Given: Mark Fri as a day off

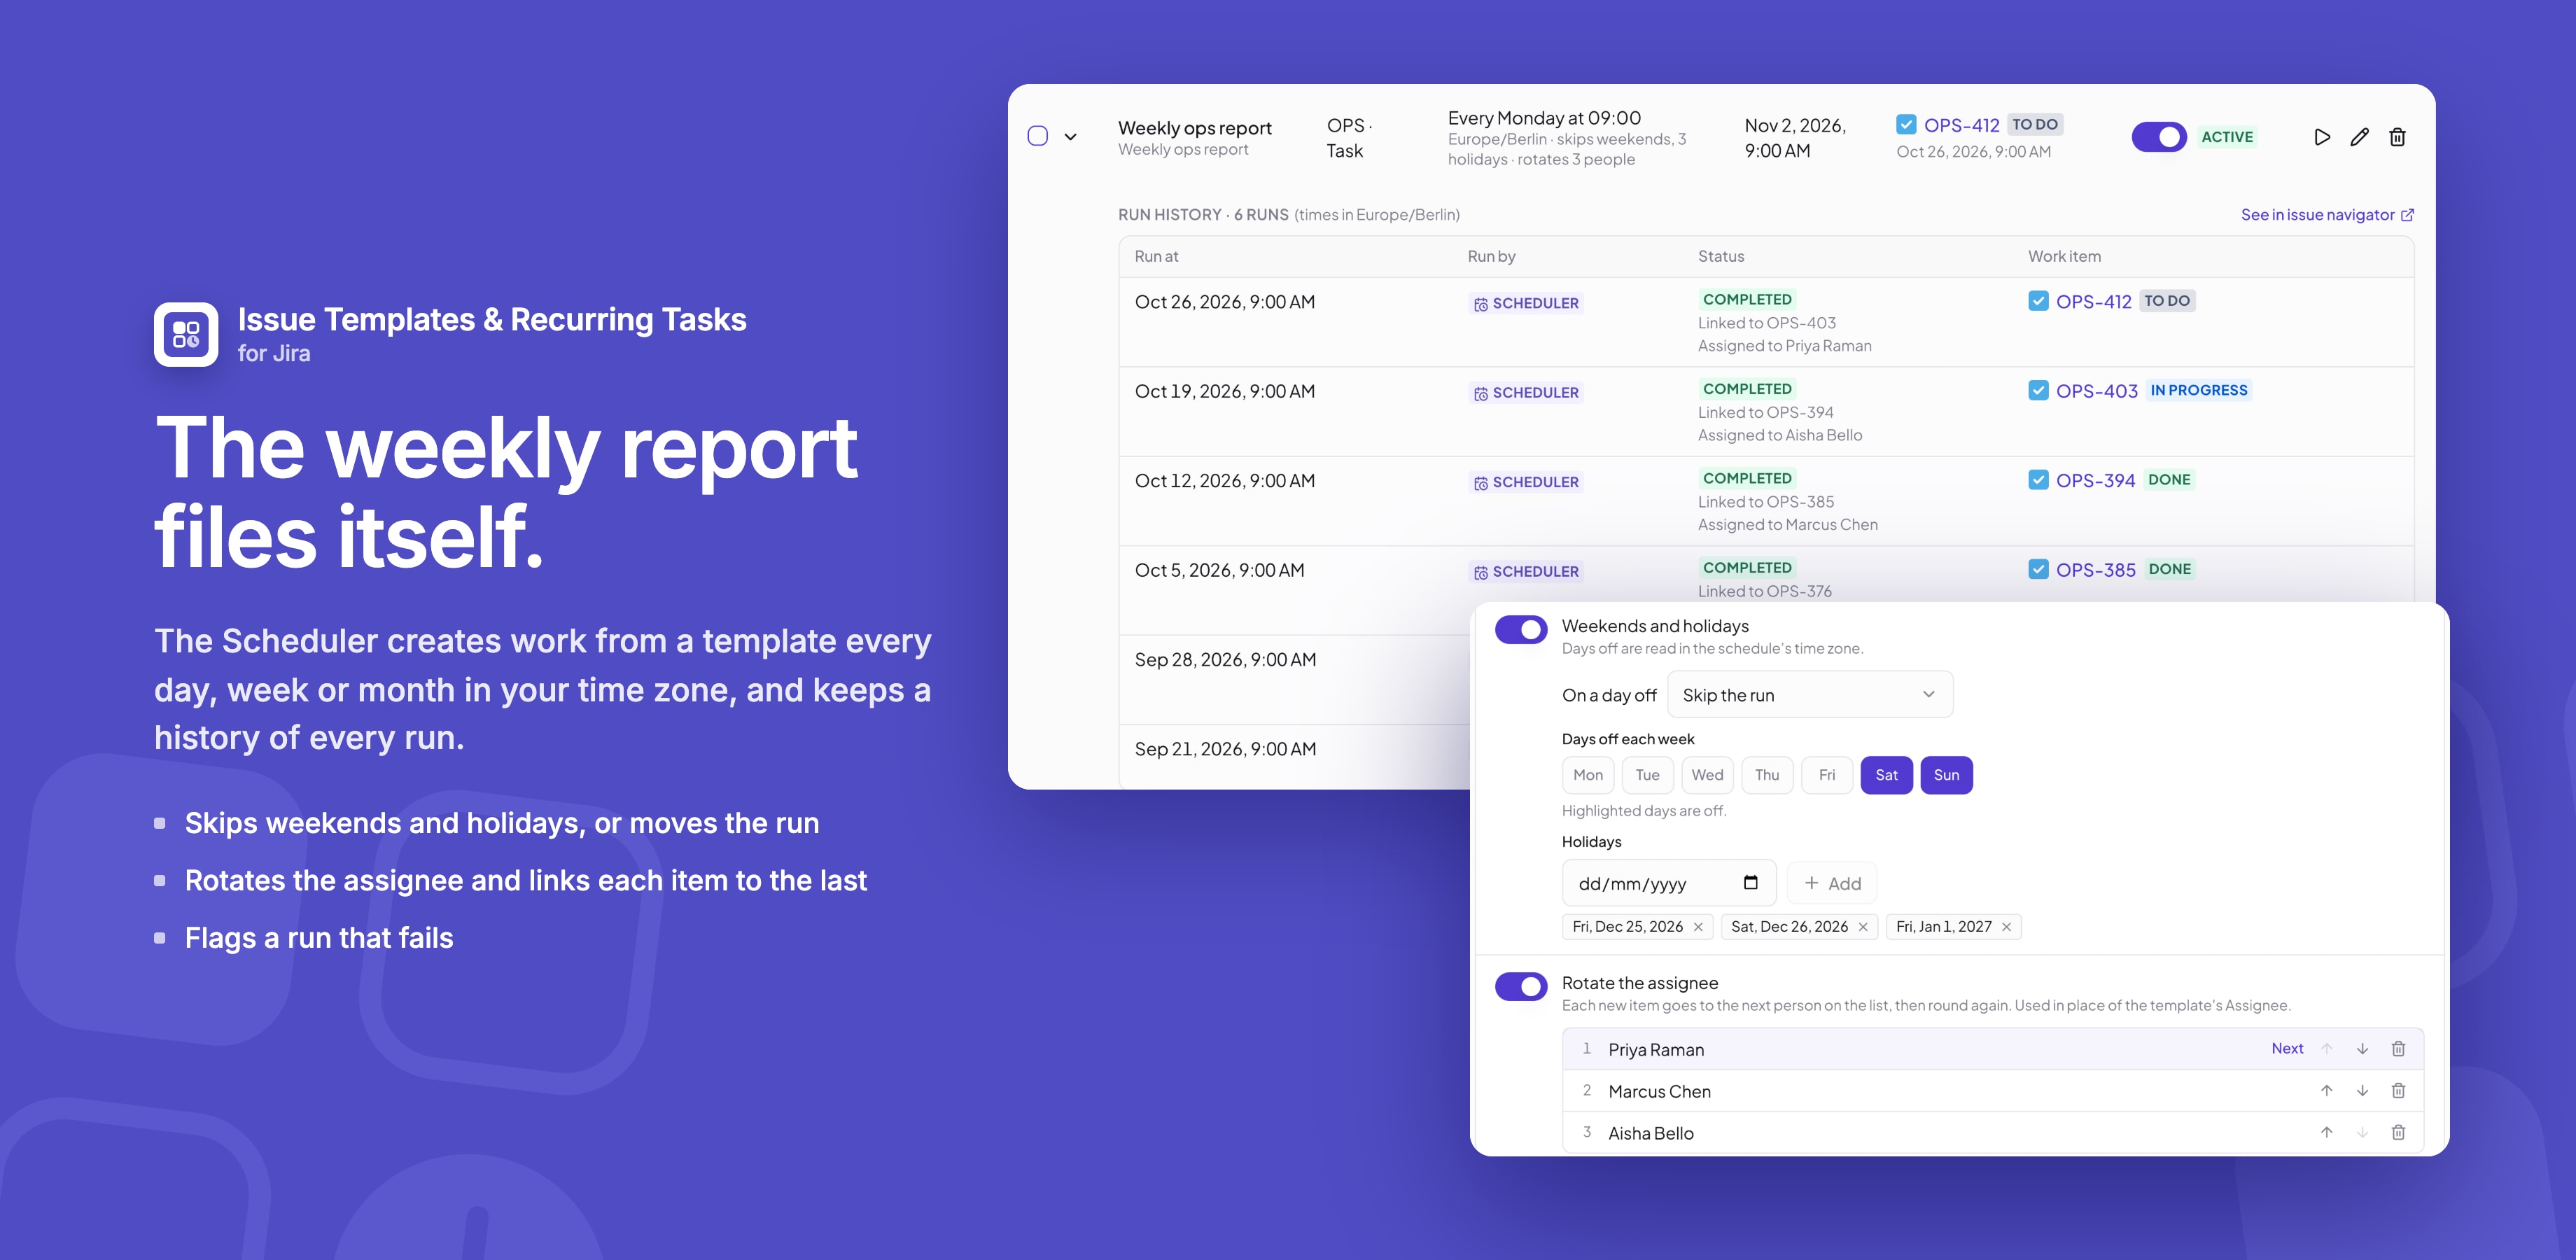Looking at the screenshot, I should pos(1827,775).
